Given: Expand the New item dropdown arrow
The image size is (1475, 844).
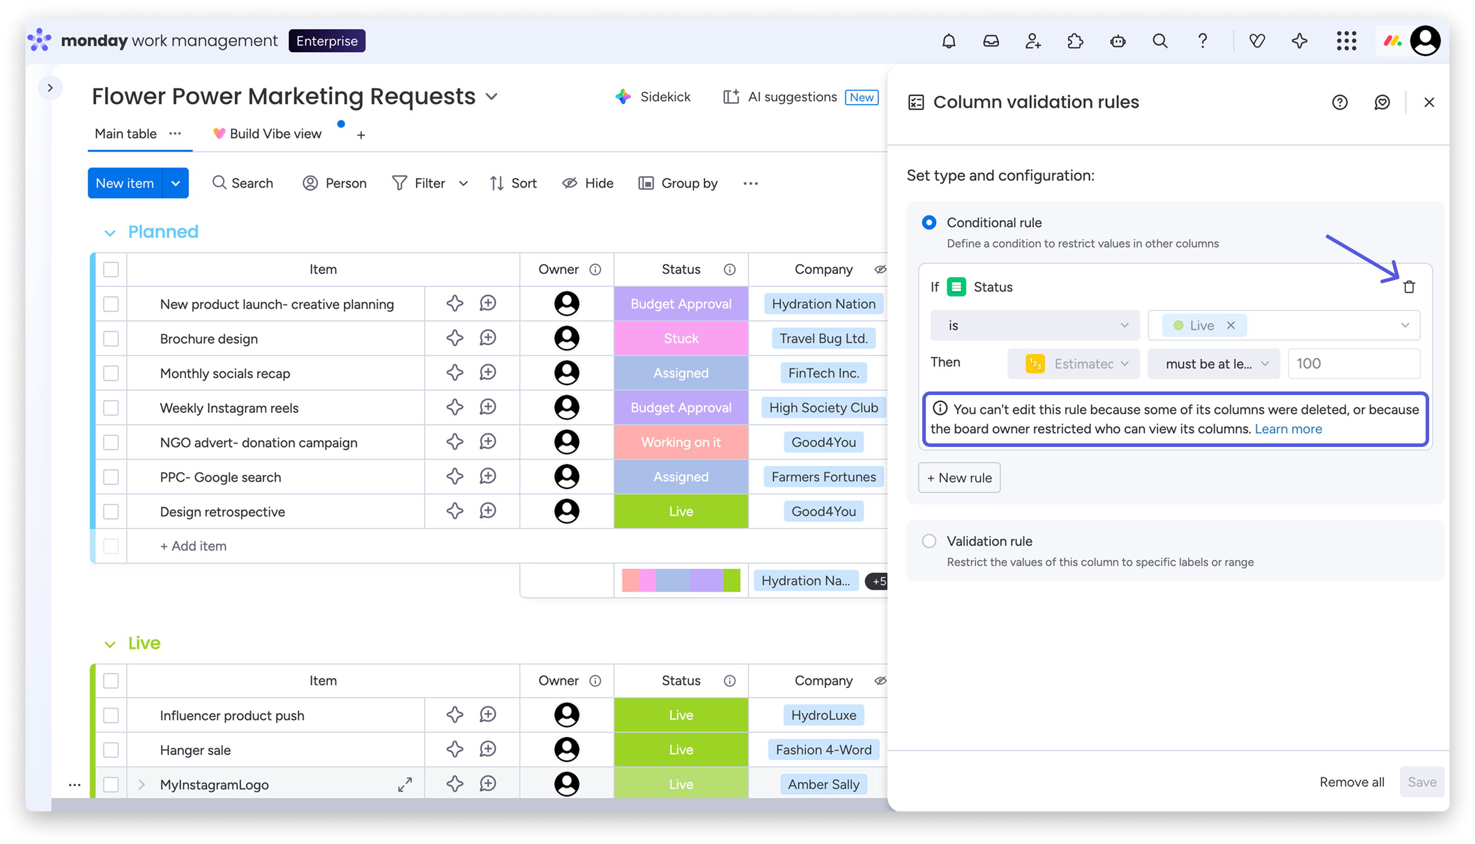Looking at the screenshot, I should coord(176,183).
